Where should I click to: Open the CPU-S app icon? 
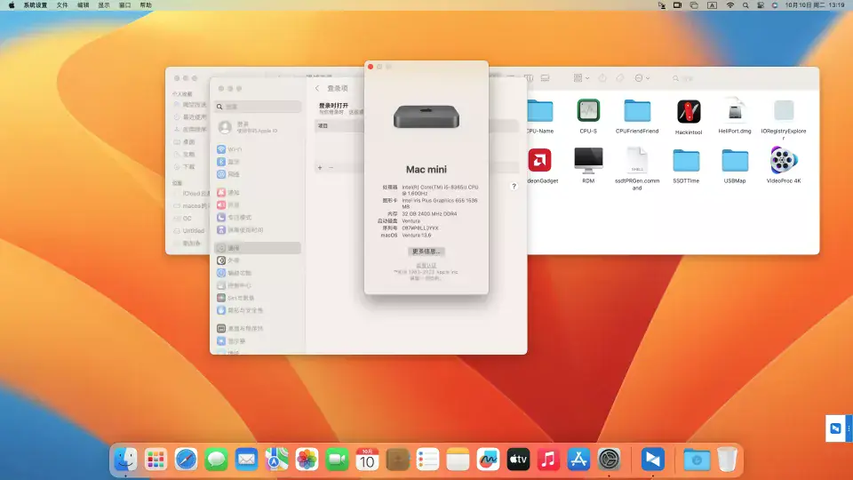588,111
